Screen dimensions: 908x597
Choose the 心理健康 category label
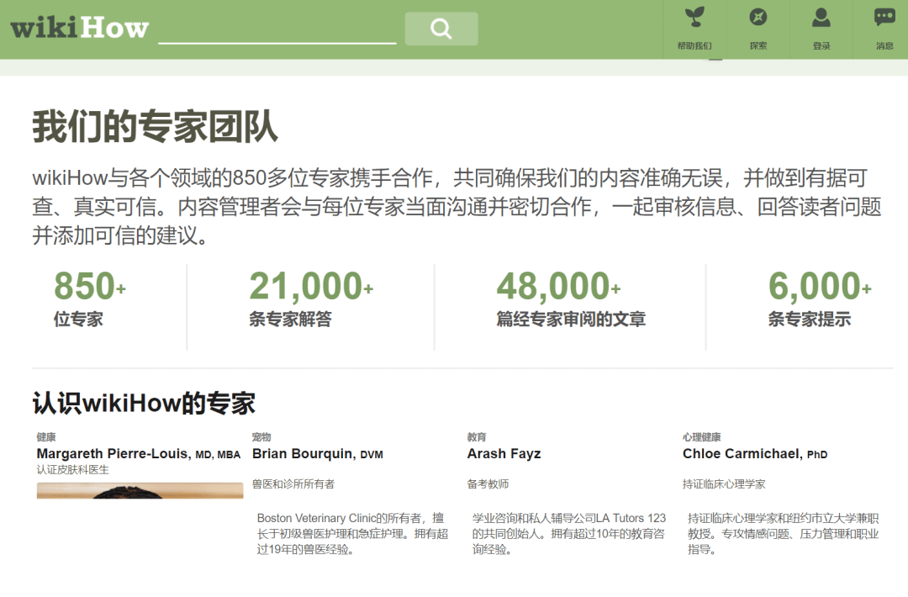701,437
